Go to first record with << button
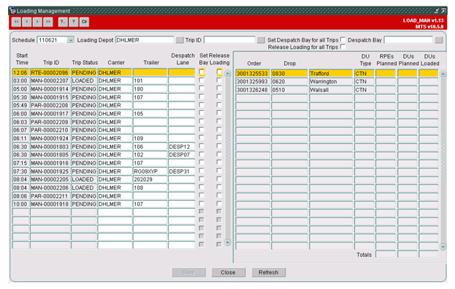Screen dimensions: 455x289 [x=17, y=22]
